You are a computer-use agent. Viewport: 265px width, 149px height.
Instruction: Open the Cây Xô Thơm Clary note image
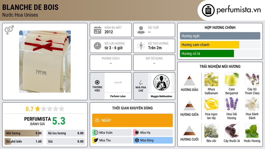pyautogui.click(x=252, y=79)
